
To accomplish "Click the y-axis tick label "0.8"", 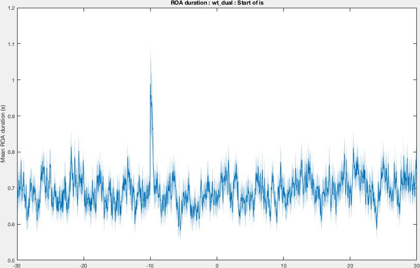I will coord(11,152).
